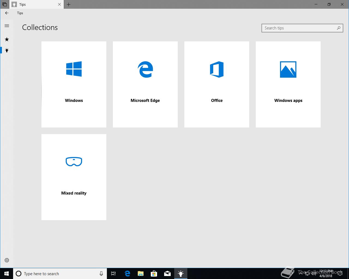Open the Office tips collection
This screenshot has height=279, width=349.
coord(217,84)
